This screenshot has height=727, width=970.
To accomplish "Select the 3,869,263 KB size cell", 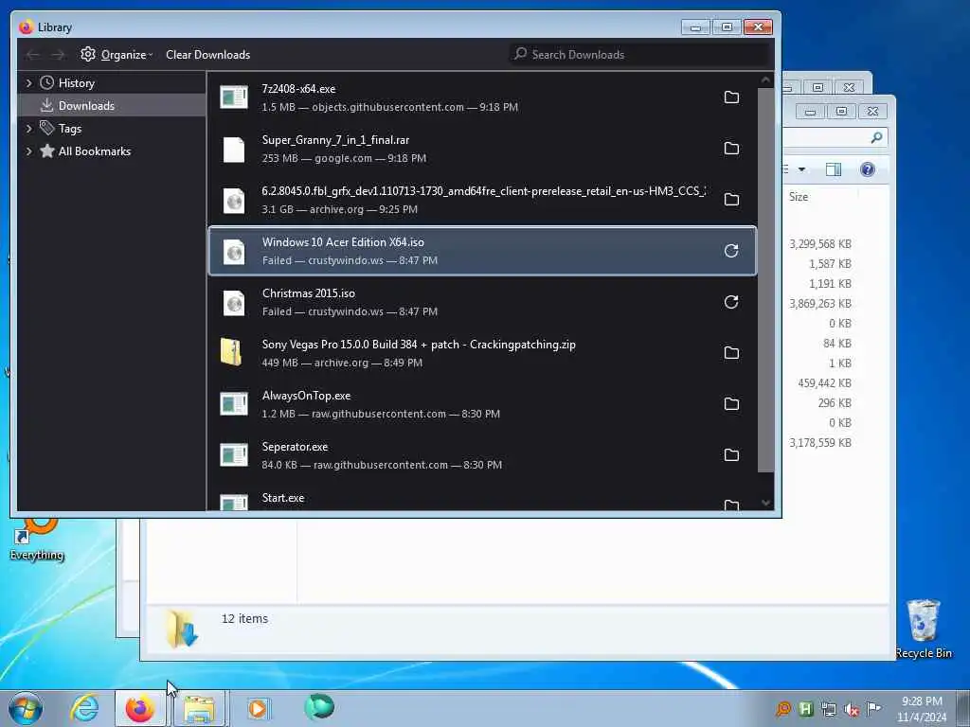I will (820, 304).
